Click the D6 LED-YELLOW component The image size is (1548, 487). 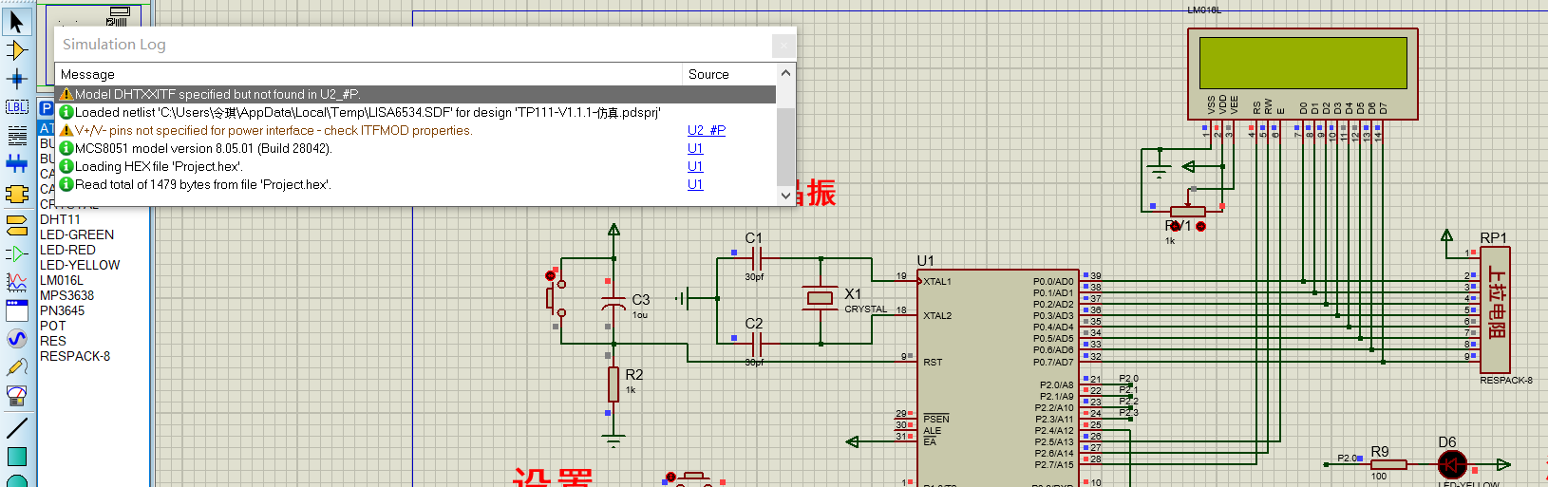coord(1452,464)
